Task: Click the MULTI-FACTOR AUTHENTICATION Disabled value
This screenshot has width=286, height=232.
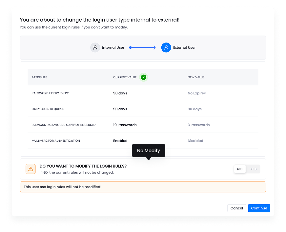Action: coord(195,141)
